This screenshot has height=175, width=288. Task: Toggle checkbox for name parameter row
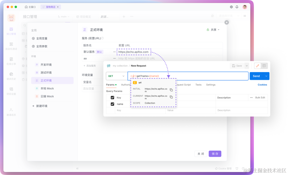tap(113, 104)
